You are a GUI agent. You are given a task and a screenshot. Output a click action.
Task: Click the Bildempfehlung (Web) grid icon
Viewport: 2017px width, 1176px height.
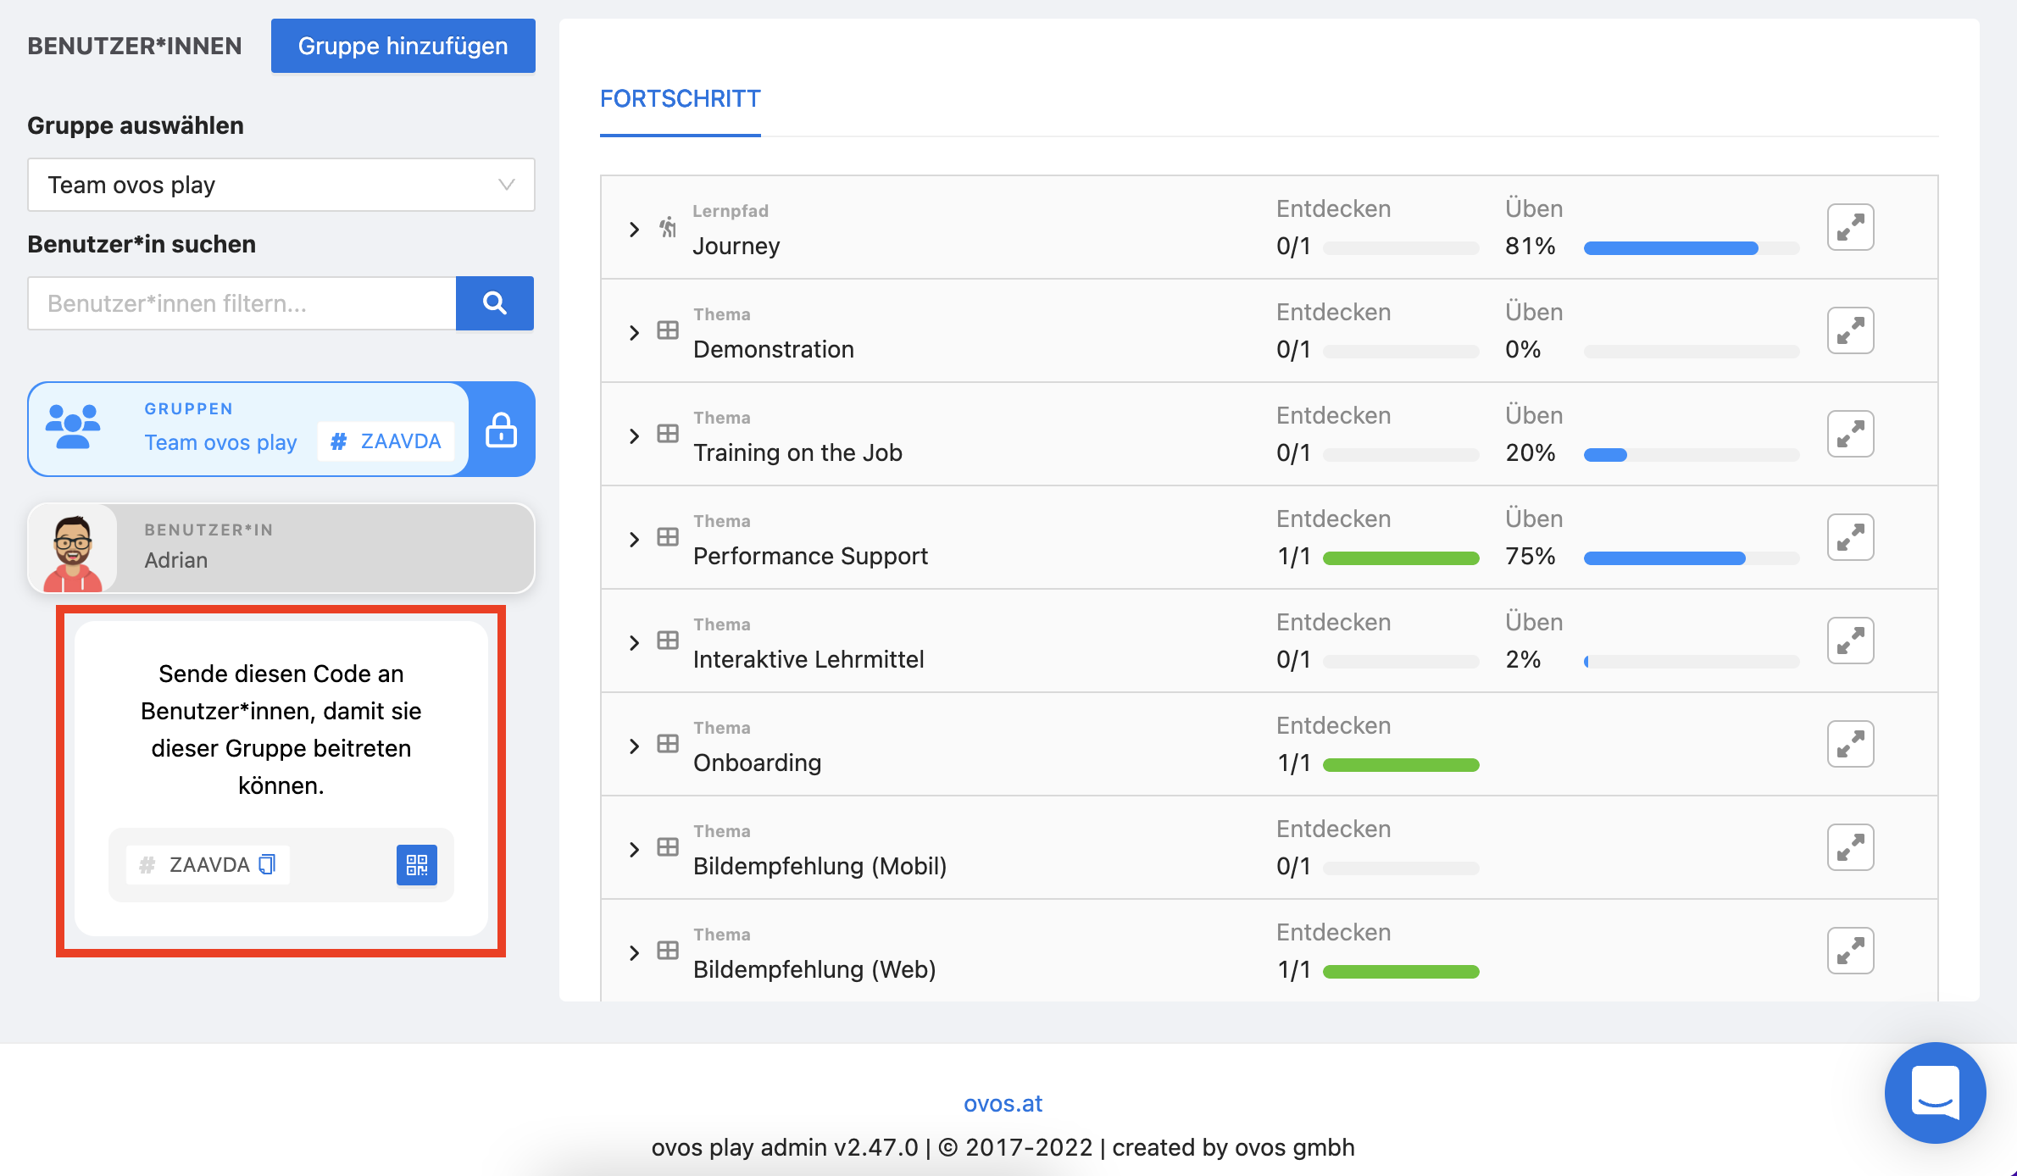(668, 951)
